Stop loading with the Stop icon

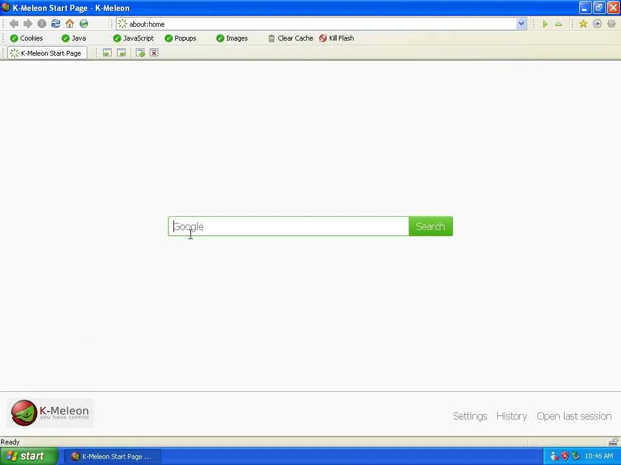(42, 24)
